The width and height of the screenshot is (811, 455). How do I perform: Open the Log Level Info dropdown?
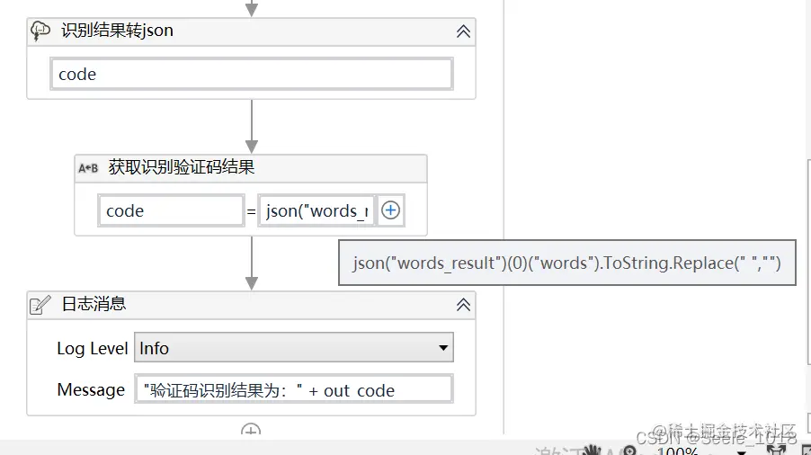[294, 347]
